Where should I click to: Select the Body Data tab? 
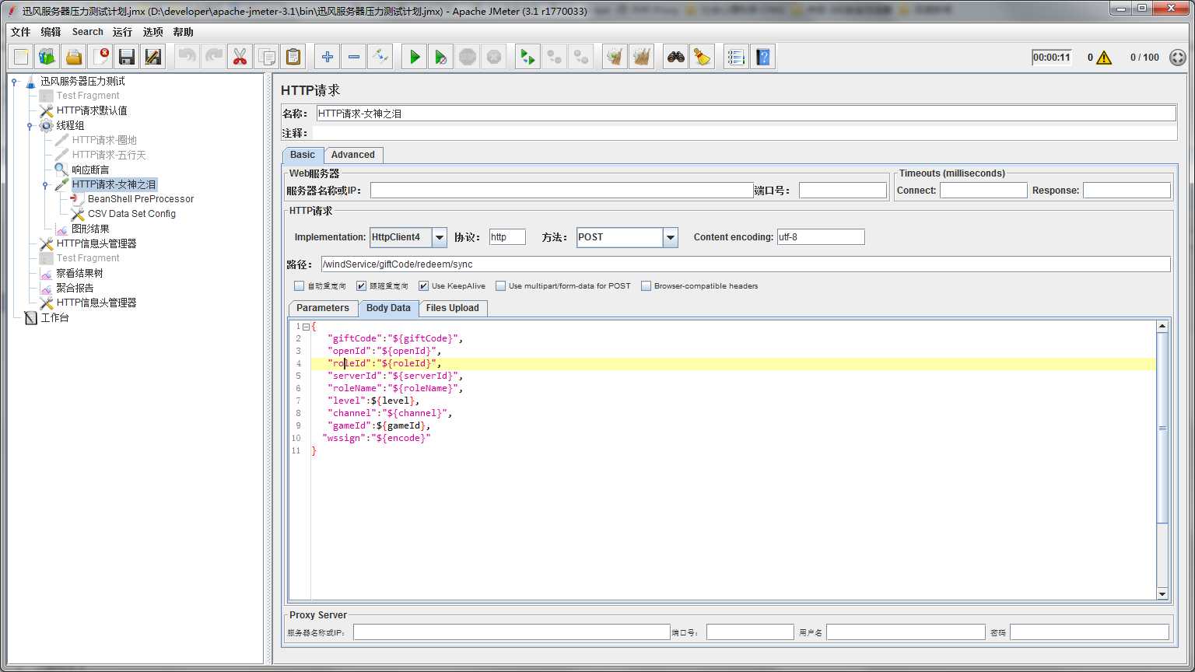[x=388, y=308]
